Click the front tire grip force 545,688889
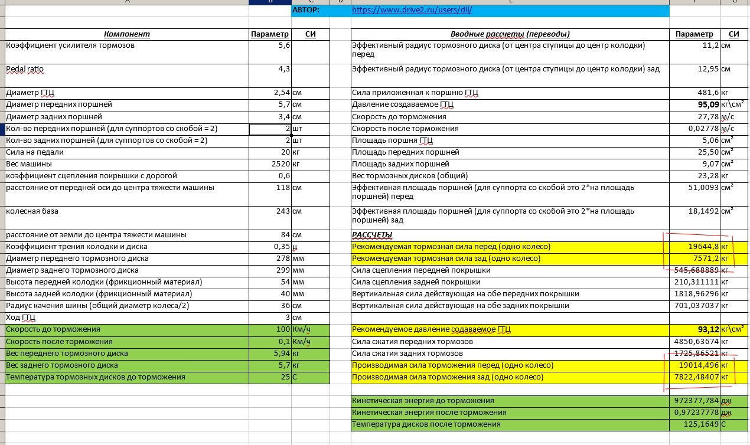The width and height of the screenshot is (750, 445). click(694, 270)
